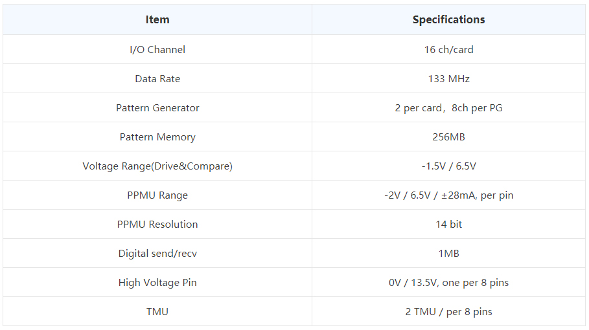Click the 256MB value
This screenshot has height=330, width=589.
448,137
